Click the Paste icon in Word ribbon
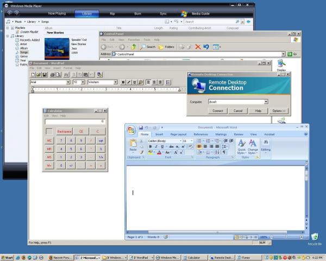This screenshot has width=326, height=261. pos(133,145)
